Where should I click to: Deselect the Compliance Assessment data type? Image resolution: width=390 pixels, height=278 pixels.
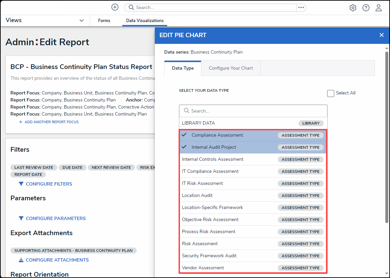217,135
